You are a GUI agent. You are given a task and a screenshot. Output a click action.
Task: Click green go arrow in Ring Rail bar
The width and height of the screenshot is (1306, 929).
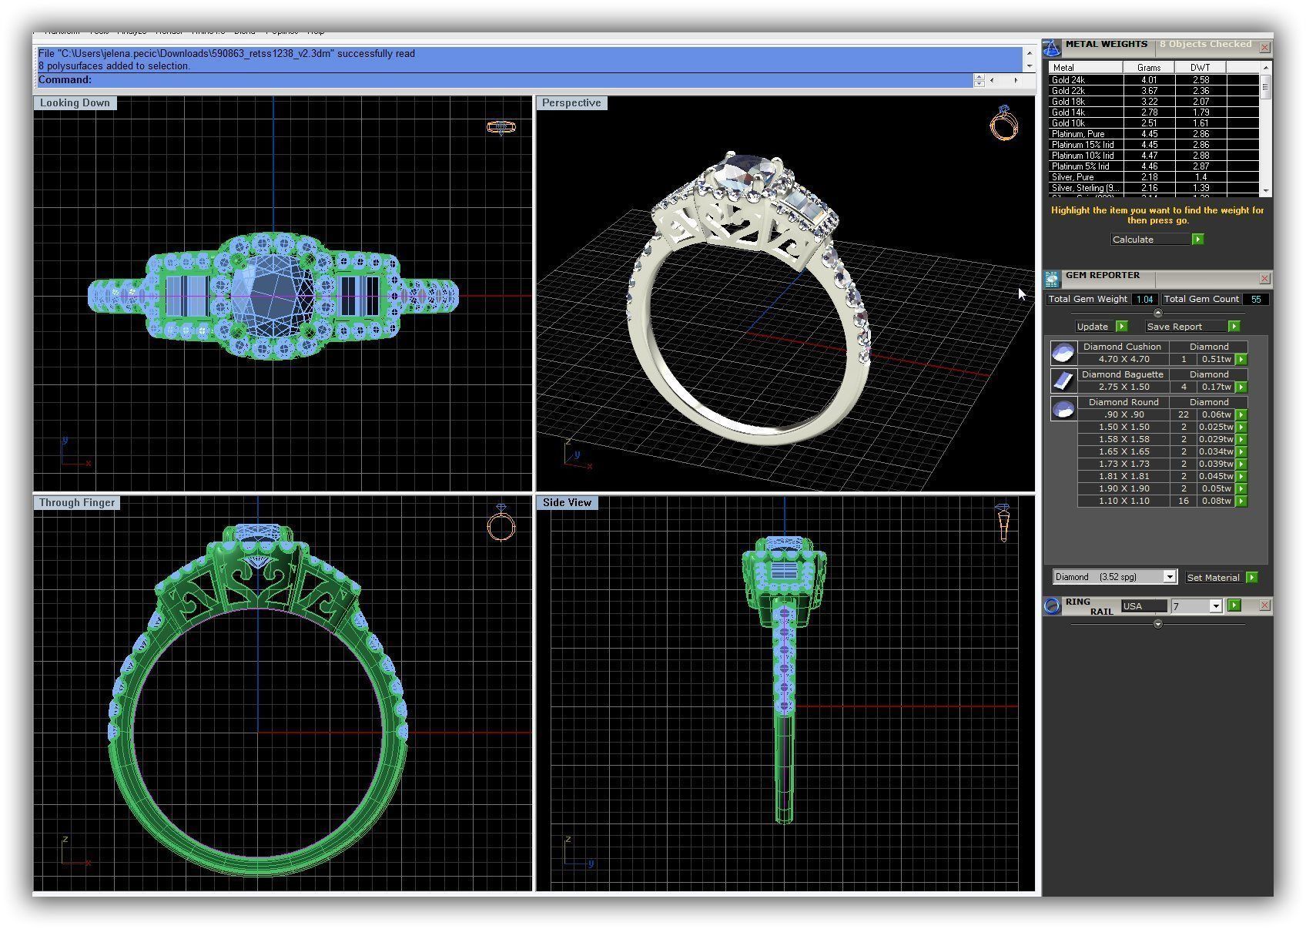1234,606
